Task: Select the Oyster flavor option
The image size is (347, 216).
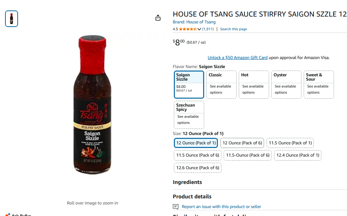Action: click(286, 84)
